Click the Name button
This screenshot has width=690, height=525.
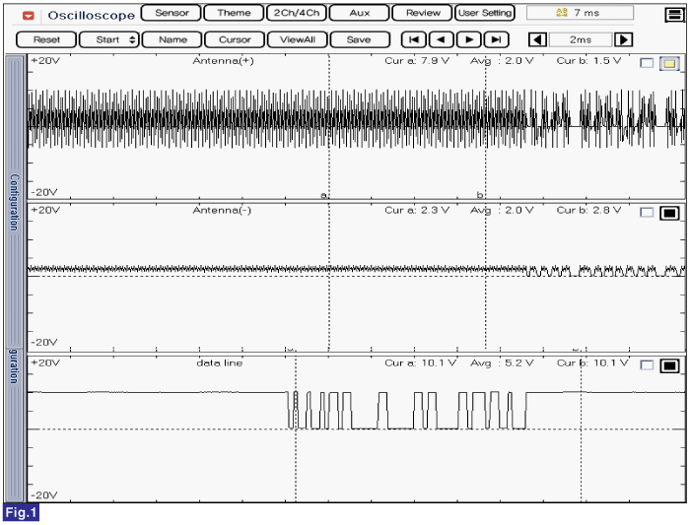coord(172,39)
